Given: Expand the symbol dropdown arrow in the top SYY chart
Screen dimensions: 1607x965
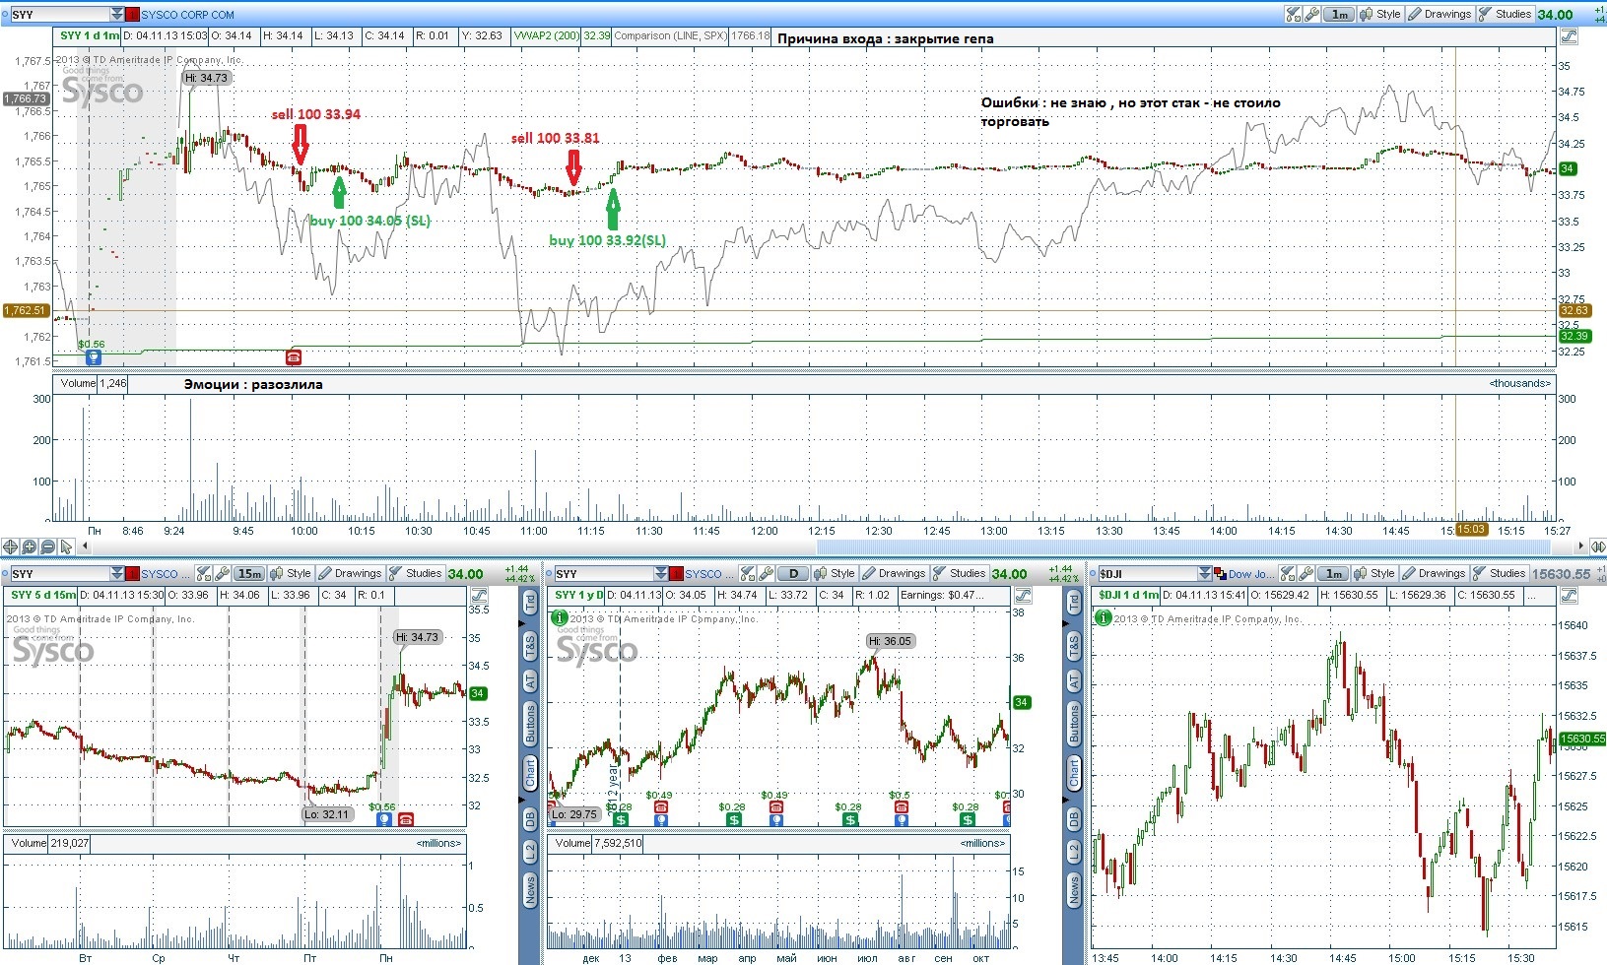Looking at the screenshot, I should coord(117,14).
